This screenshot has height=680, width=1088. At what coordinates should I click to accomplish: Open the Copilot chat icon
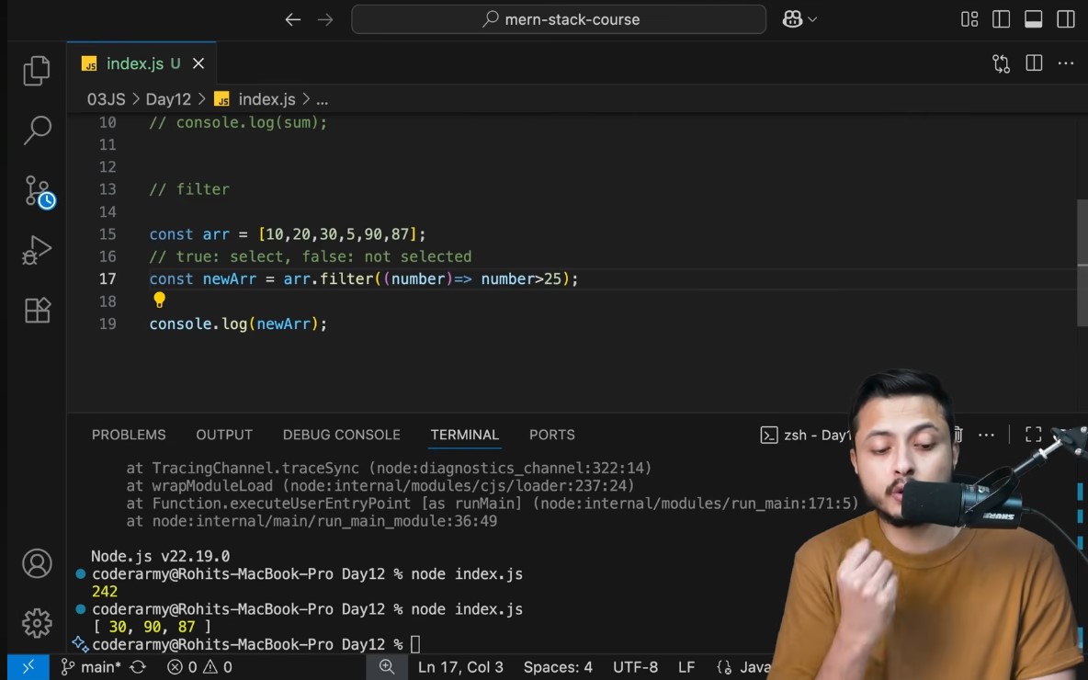point(792,19)
